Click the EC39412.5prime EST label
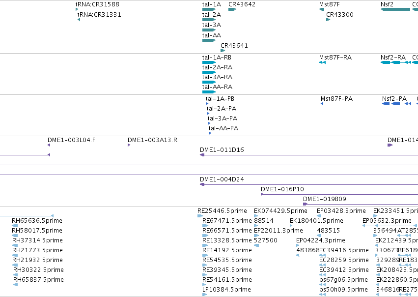Image resolution: width=418 pixels, height=297 pixels. coord(344,270)
